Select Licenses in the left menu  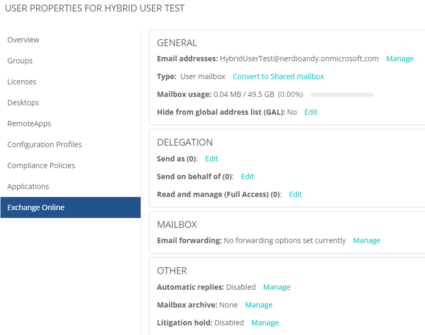pyautogui.click(x=22, y=82)
